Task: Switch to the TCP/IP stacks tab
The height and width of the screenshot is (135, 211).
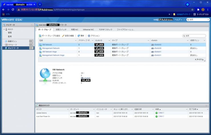Action: (x=105, y=30)
